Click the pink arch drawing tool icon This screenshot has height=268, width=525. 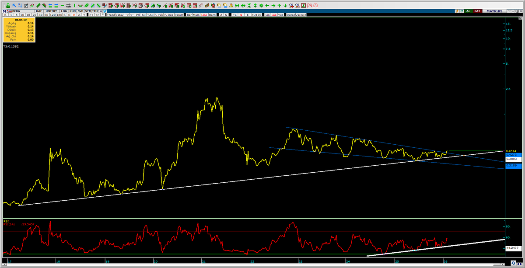316,5
